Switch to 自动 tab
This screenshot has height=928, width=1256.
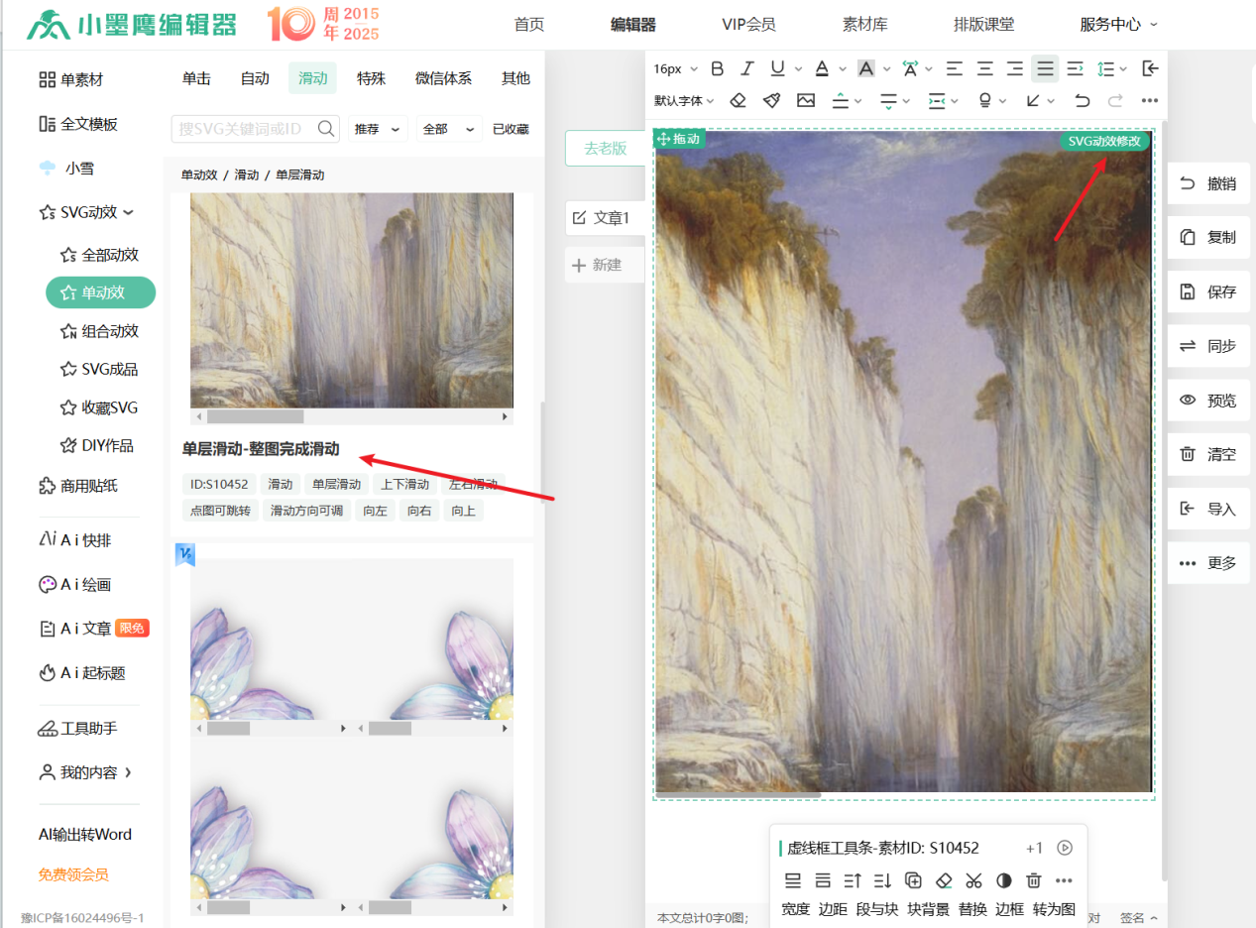tap(255, 78)
